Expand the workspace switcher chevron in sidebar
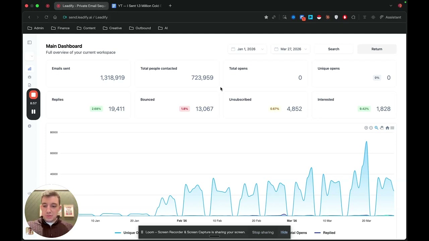This screenshot has width=429, height=241. [32, 56]
